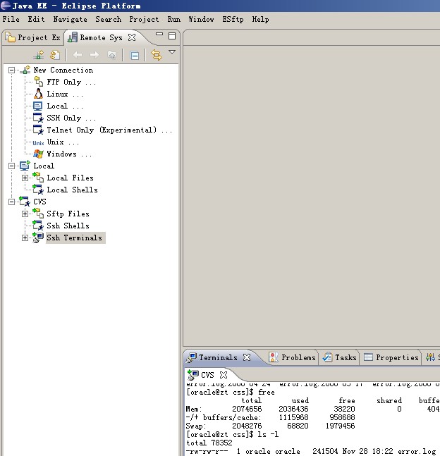
Task: Collapse the CVS connection node
Action: (11, 202)
